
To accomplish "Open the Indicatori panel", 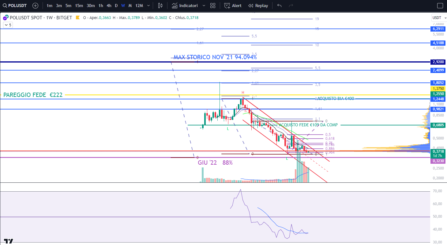I will 185,6.
